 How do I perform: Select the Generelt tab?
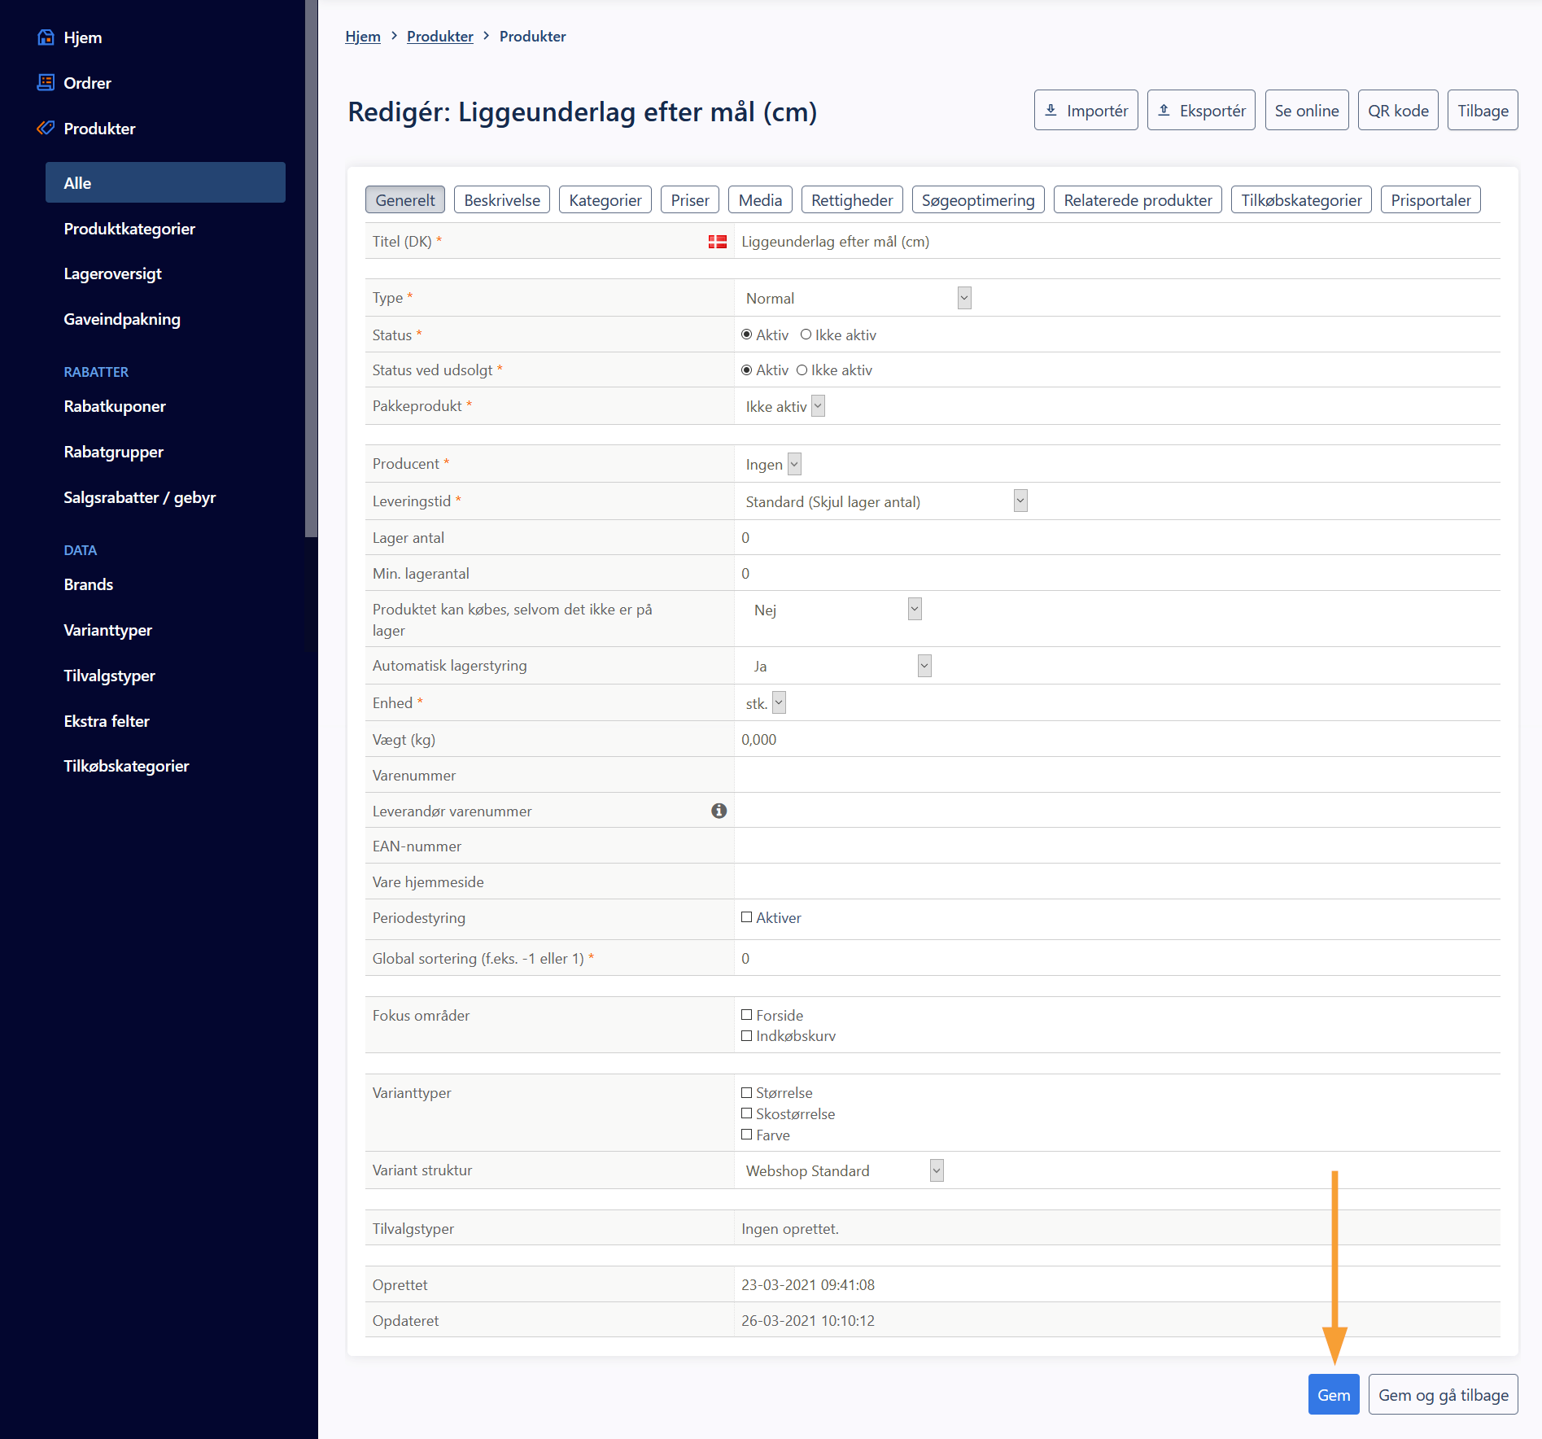pyautogui.click(x=405, y=200)
